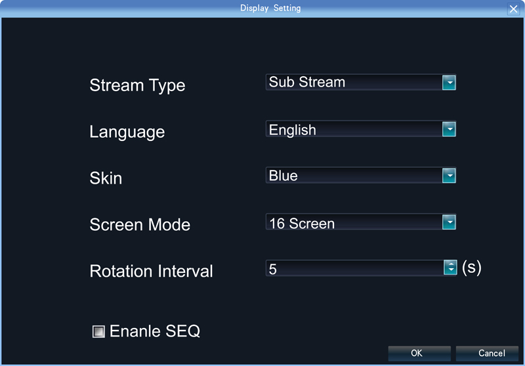Open the Stream Type dropdown arrow
Image resolution: width=525 pixels, height=366 pixels.
[x=449, y=83]
